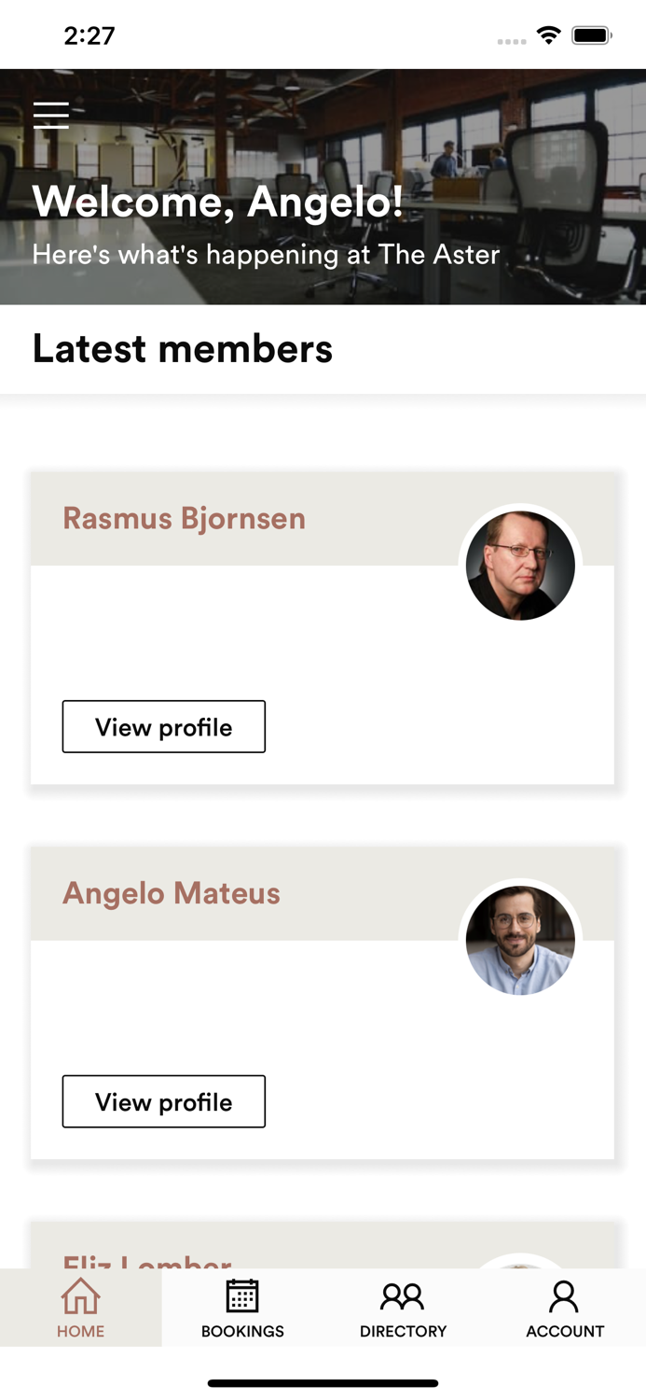646x1400 pixels.
Task: Switch to the BOOKINGS tab label
Action: pos(242,1332)
